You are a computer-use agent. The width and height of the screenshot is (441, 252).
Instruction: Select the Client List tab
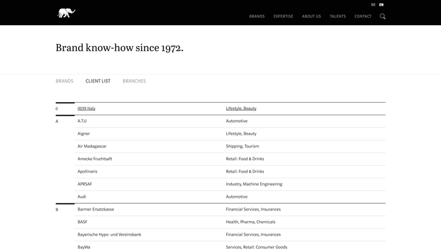(x=98, y=81)
